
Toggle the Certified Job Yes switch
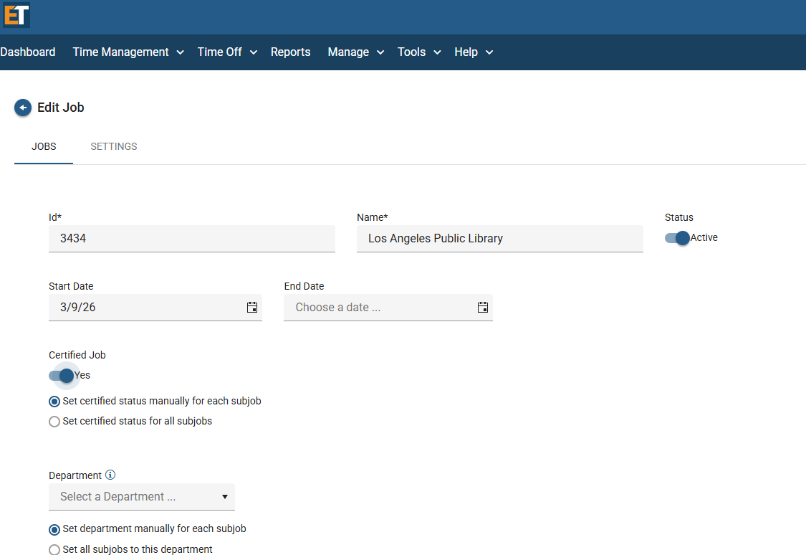click(x=61, y=376)
